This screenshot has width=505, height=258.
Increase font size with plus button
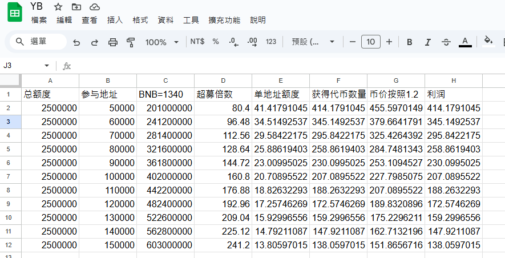coord(389,42)
